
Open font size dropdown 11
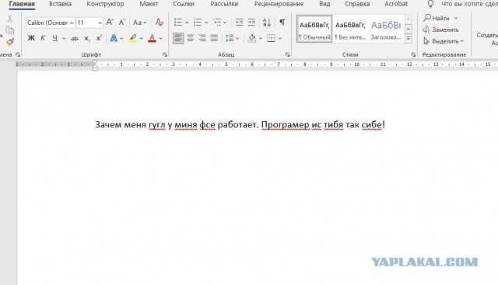click(100, 23)
